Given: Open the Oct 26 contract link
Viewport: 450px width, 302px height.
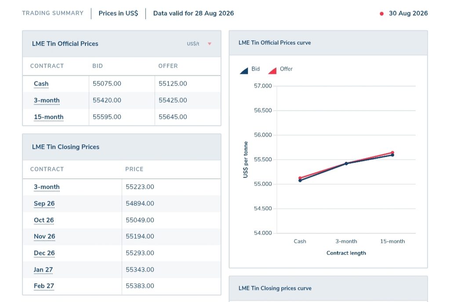Looking at the screenshot, I should click(44, 220).
